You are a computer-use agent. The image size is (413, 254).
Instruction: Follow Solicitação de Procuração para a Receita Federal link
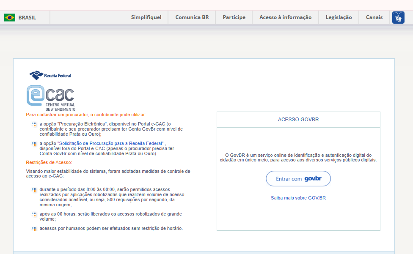pos(110,144)
